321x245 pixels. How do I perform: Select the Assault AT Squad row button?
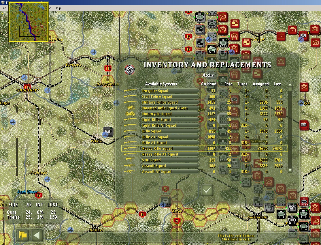170,171
